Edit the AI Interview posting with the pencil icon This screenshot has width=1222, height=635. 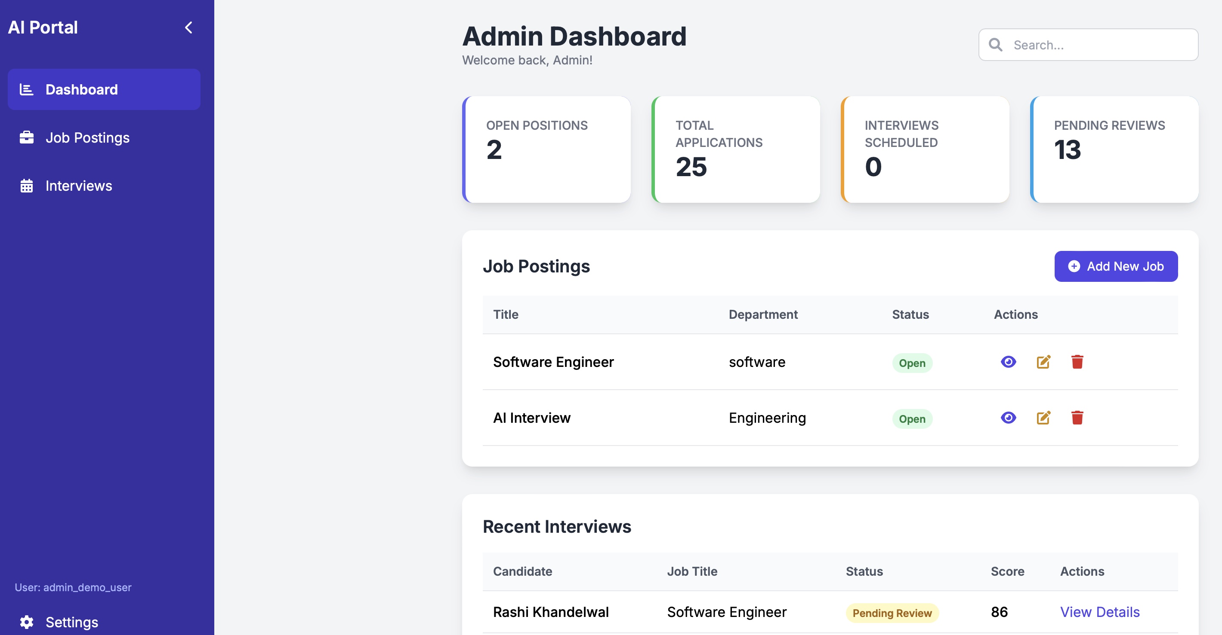pyautogui.click(x=1043, y=418)
